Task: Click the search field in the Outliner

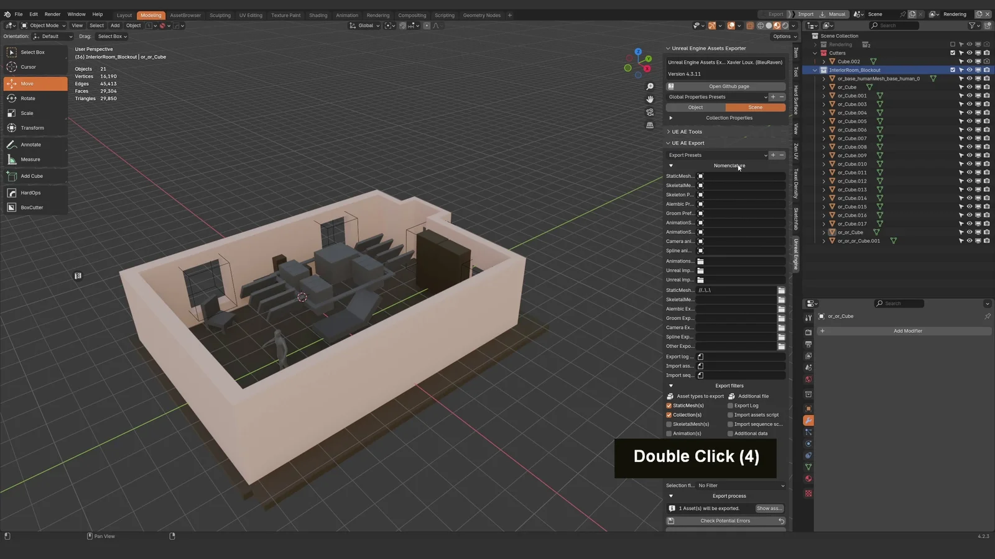Action: pos(894,25)
